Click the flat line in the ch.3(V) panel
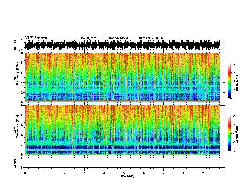This screenshot has width=251, height=194. point(122,163)
